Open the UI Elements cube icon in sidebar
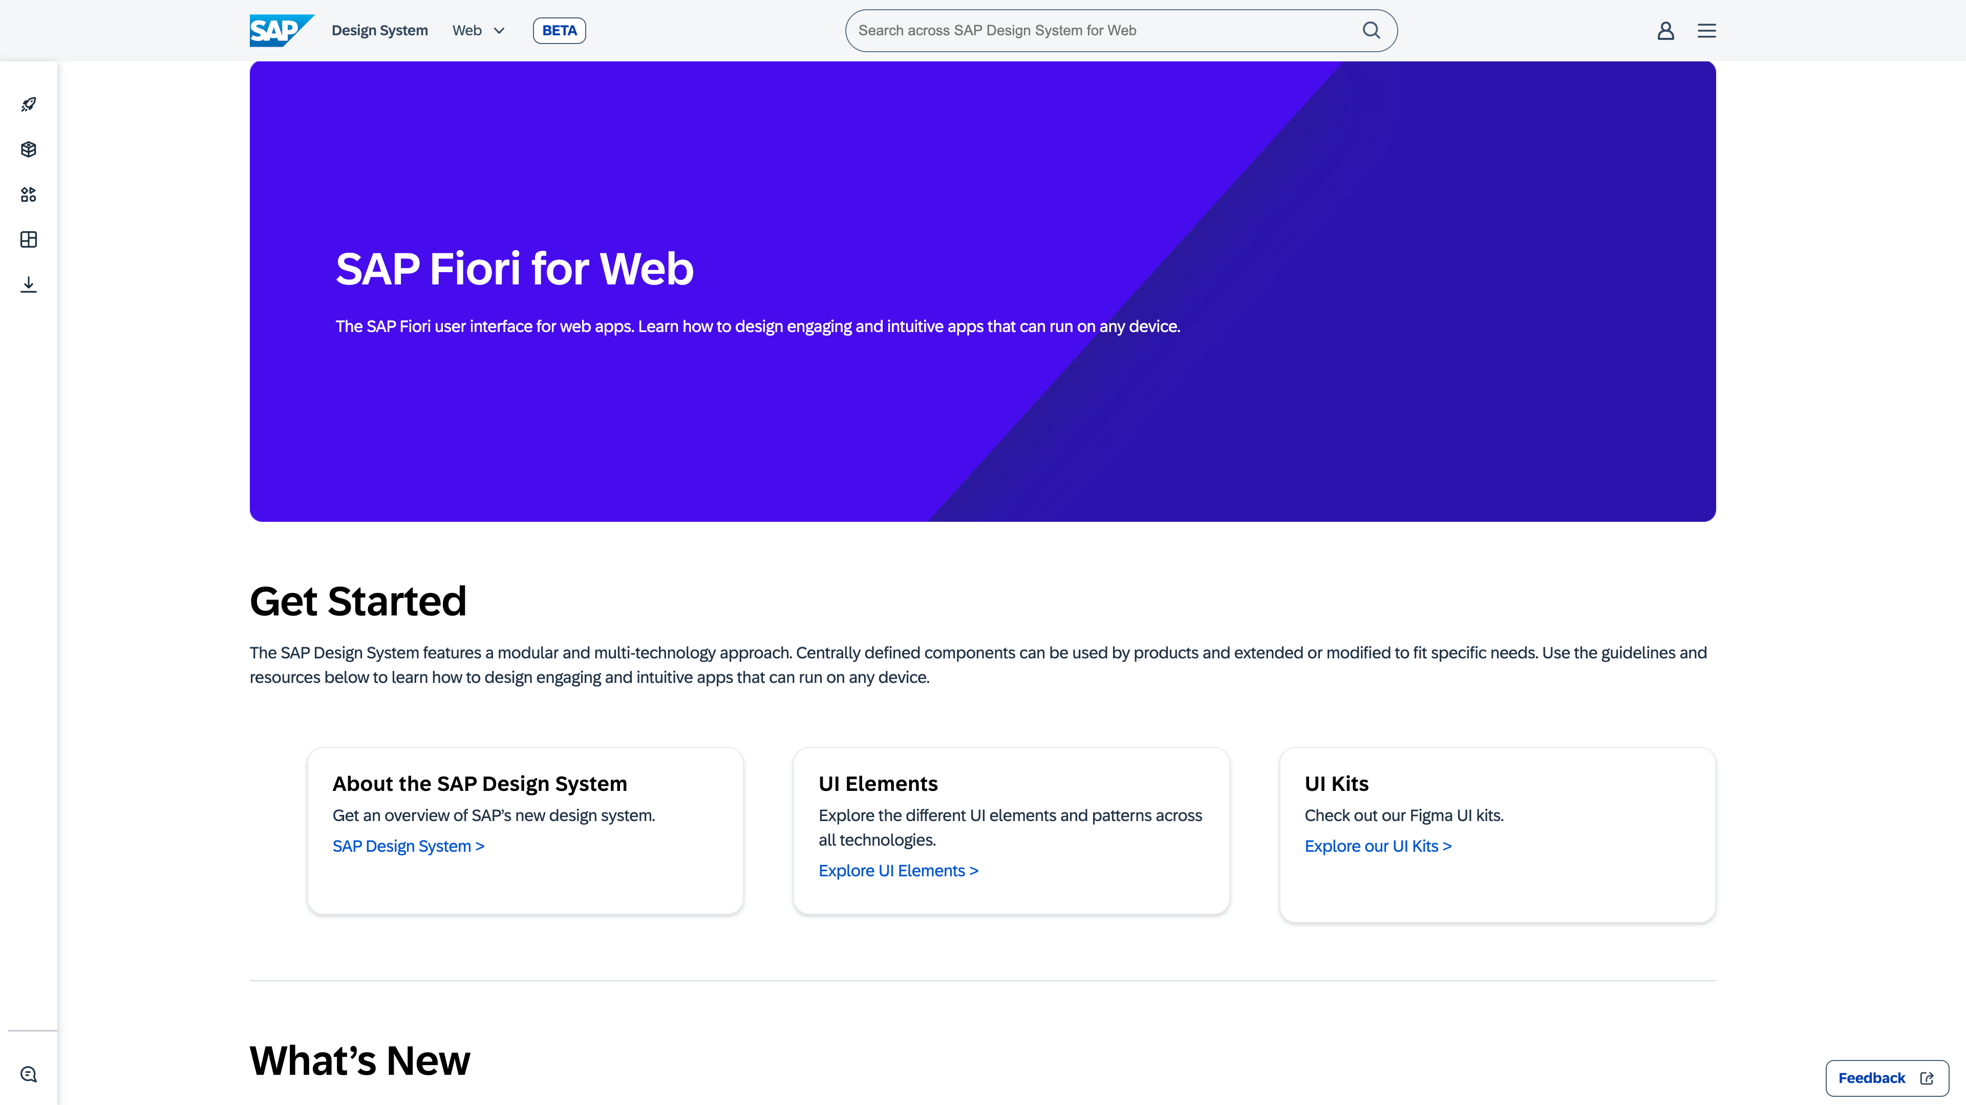1966x1105 pixels. tap(28, 149)
